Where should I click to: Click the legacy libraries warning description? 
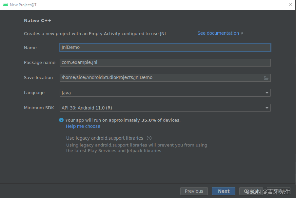click(x=137, y=148)
